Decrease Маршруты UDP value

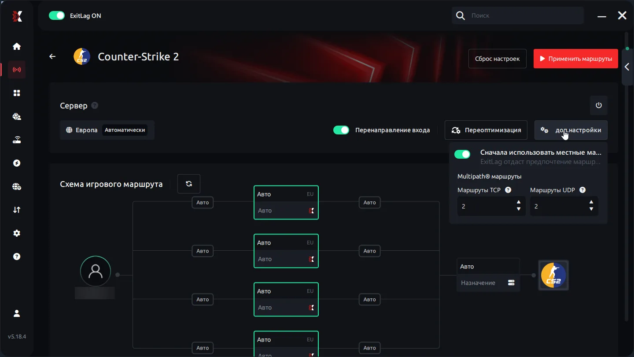coord(591,209)
